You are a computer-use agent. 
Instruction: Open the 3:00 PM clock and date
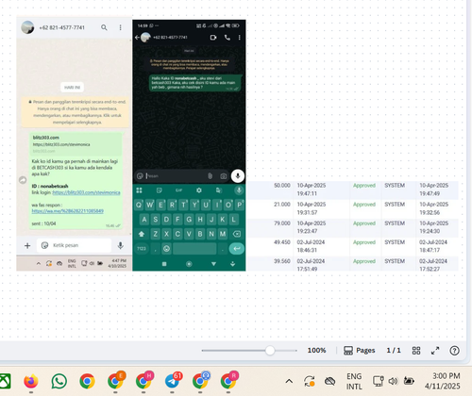click(x=443, y=381)
